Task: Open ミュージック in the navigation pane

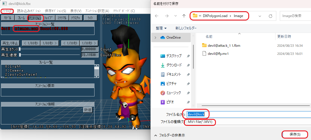Action: coord(173,93)
